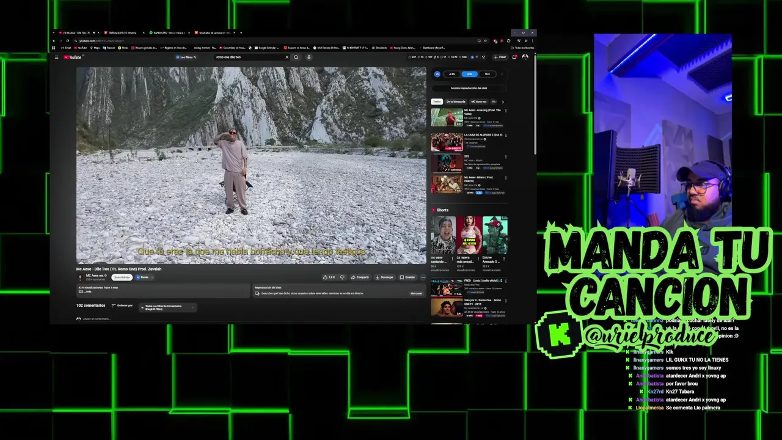Select the '10.2' pill in extension bar
This screenshot has height=440, width=782.
click(x=487, y=74)
